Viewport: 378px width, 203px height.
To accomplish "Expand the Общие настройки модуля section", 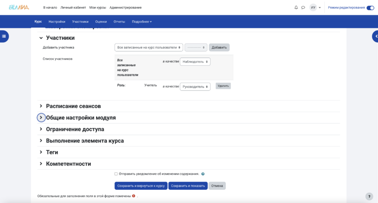I will [41, 117].
